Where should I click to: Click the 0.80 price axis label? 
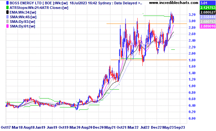point(192,93)
